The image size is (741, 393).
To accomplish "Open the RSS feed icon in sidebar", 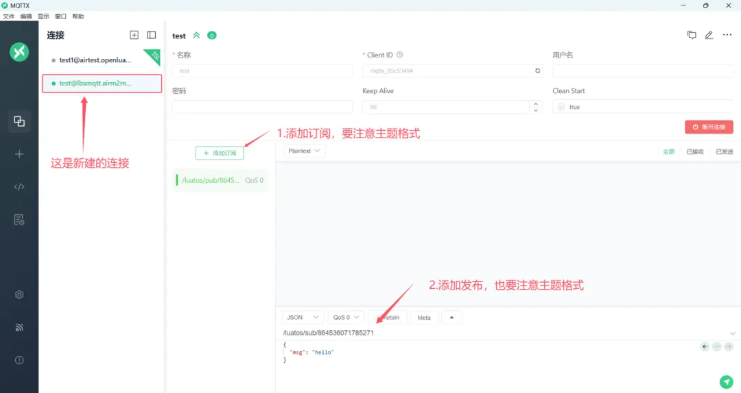I will tap(19, 327).
